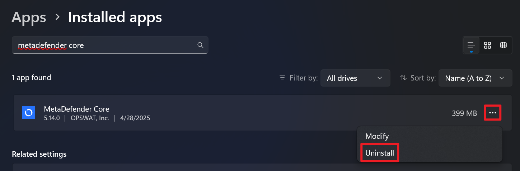The image size is (520, 171).
Task: Go back to Apps breadcrumb
Action: click(x=29, y=17)
